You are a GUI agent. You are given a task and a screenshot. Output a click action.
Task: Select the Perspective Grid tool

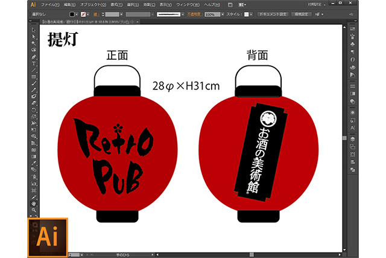pos(34,143)
